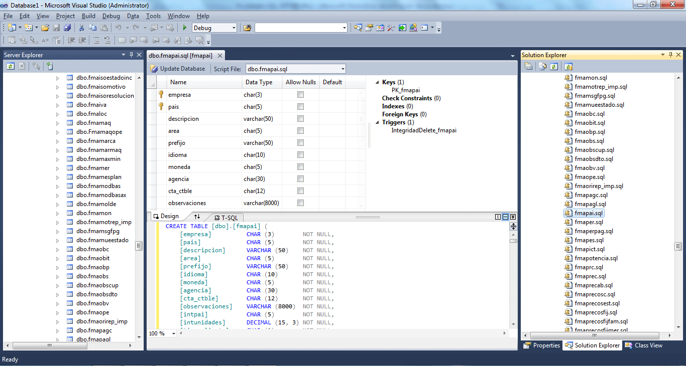
Task: Click the Start Debugging green arrow icon
Action: [x=184, y=28]
